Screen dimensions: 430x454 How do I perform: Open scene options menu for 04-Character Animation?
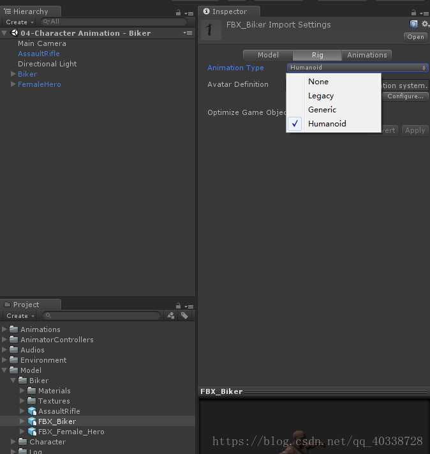pos(188,33)
